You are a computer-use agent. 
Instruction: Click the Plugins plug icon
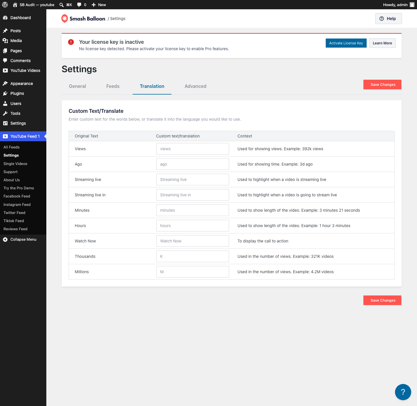point(5,93)
